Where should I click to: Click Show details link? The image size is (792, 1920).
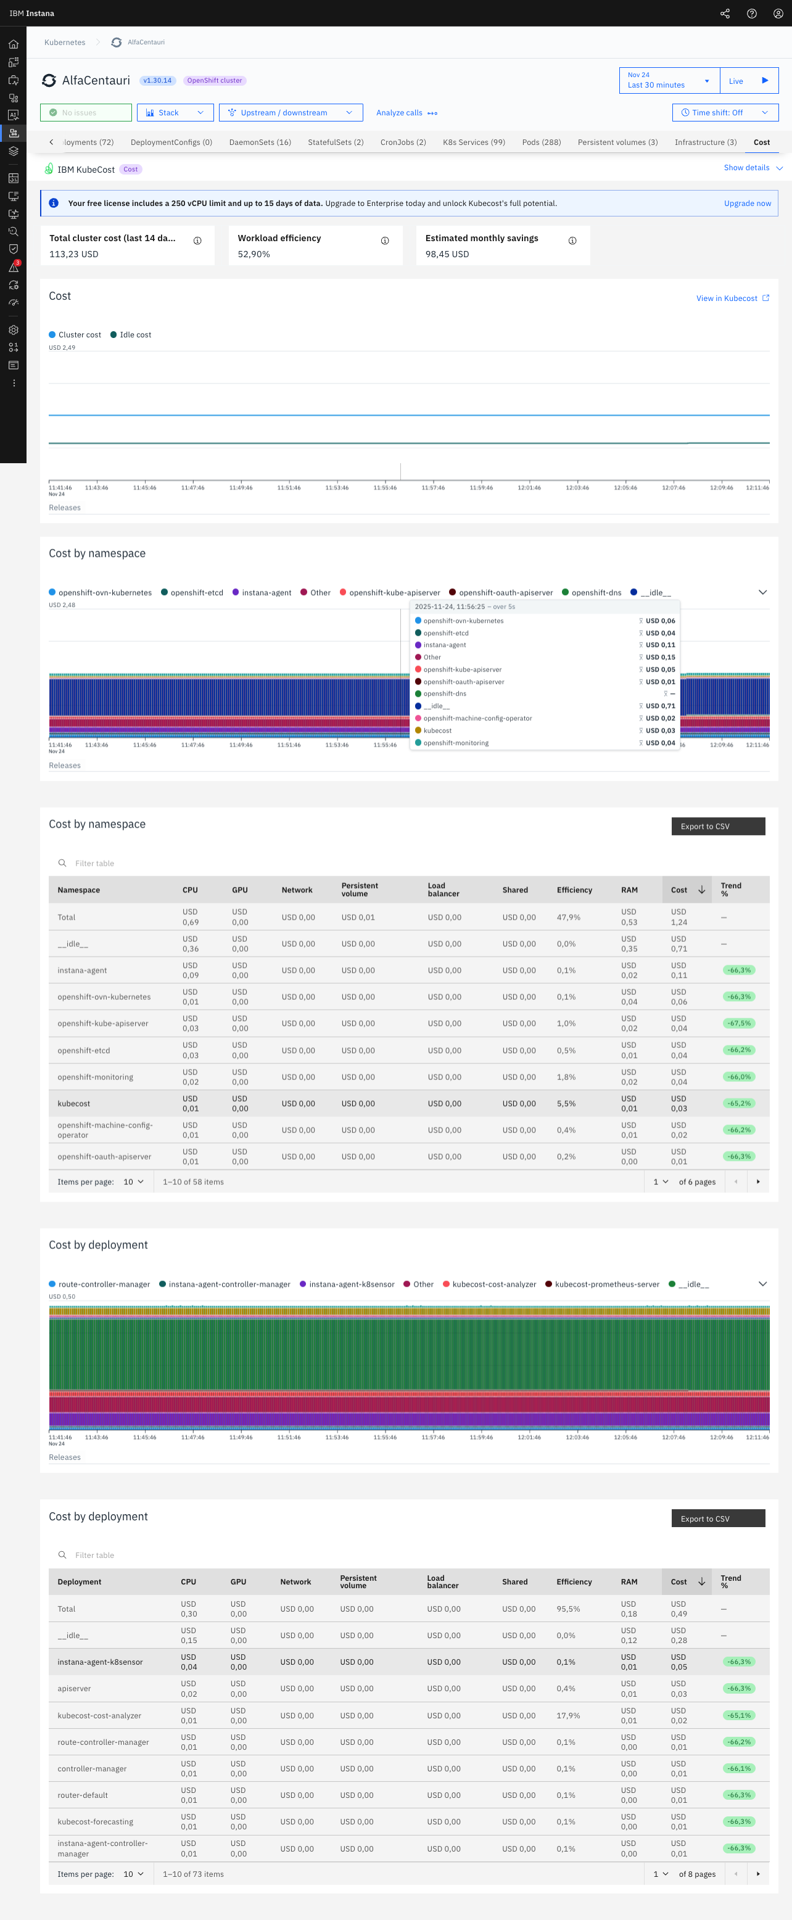pyautogui.click(x=753, y=168)
